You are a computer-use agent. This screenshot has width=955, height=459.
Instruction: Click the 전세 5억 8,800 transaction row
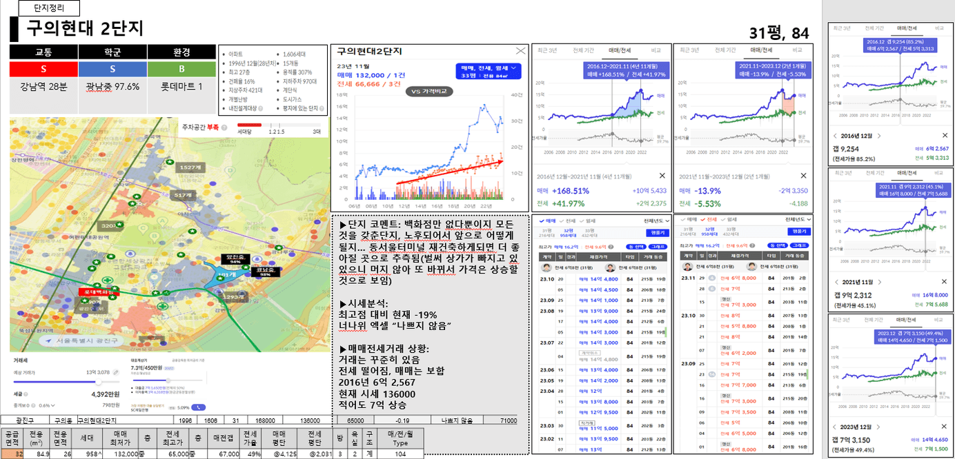click(x=746, y=325)
